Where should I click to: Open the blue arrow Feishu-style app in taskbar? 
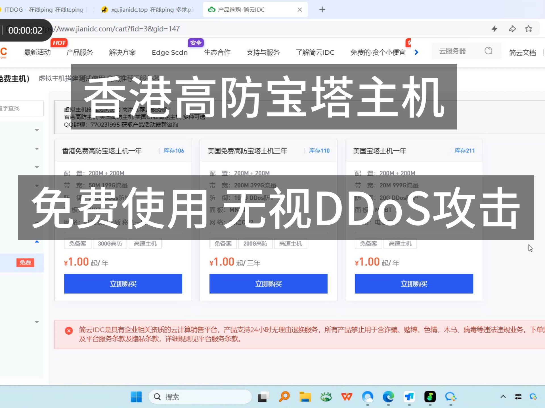(409, 397)
